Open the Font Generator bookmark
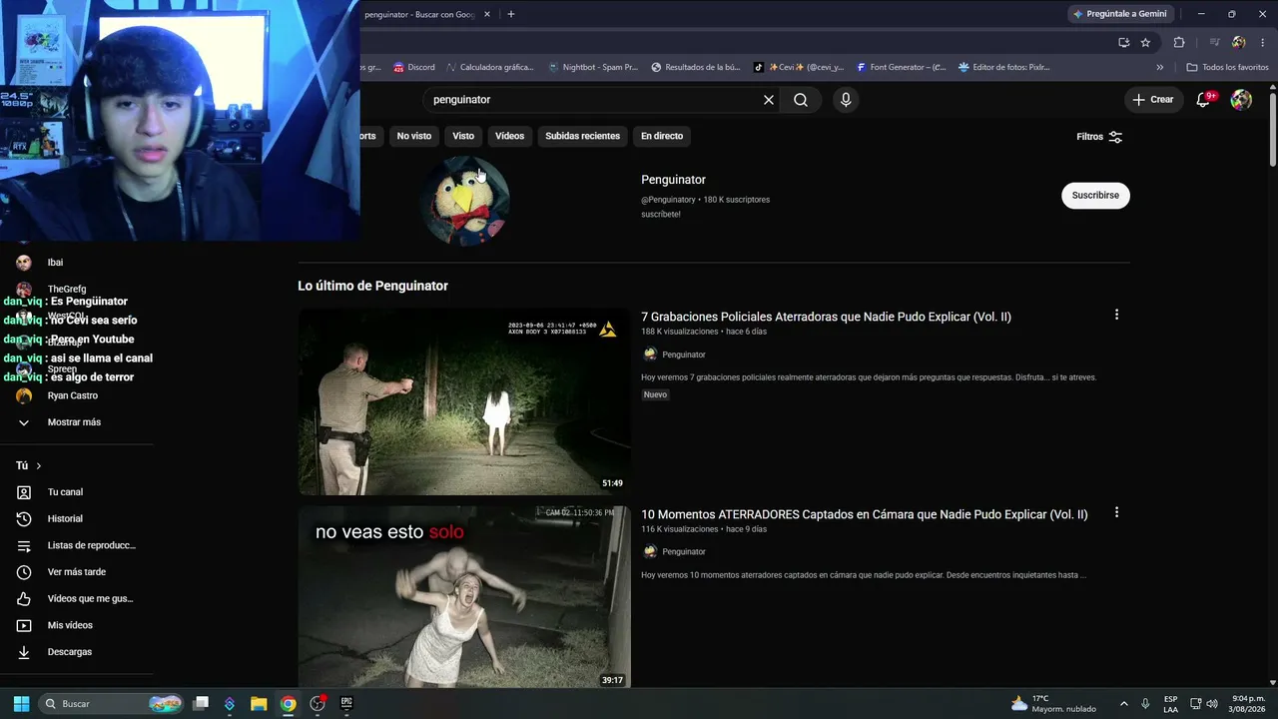 coord(901,68)
